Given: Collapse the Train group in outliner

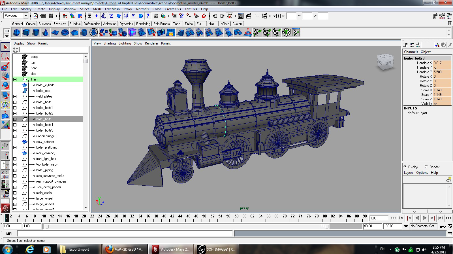Looking at the screenshot, I should click(x=15, y=79).
